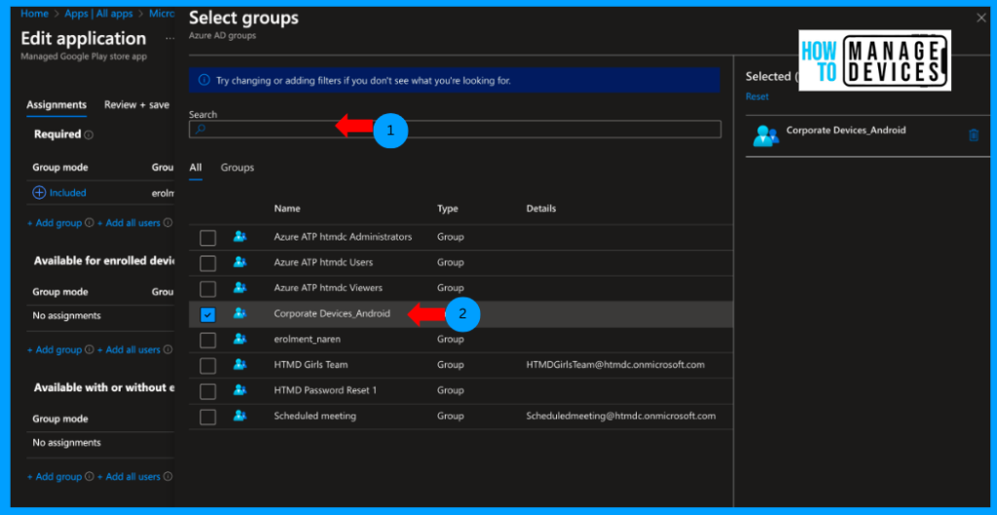Check the Azure ATP htmdc Viewers checkbox
Viewport: 997px width, 515px height.
208,289
